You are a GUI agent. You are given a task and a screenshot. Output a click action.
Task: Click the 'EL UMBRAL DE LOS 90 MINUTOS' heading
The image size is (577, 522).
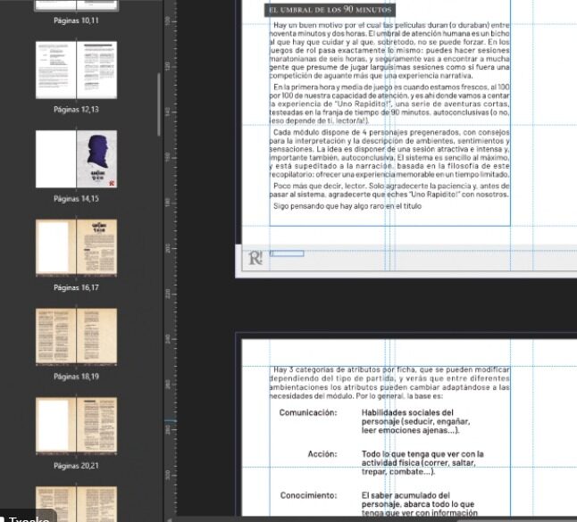tap(330, 10)
